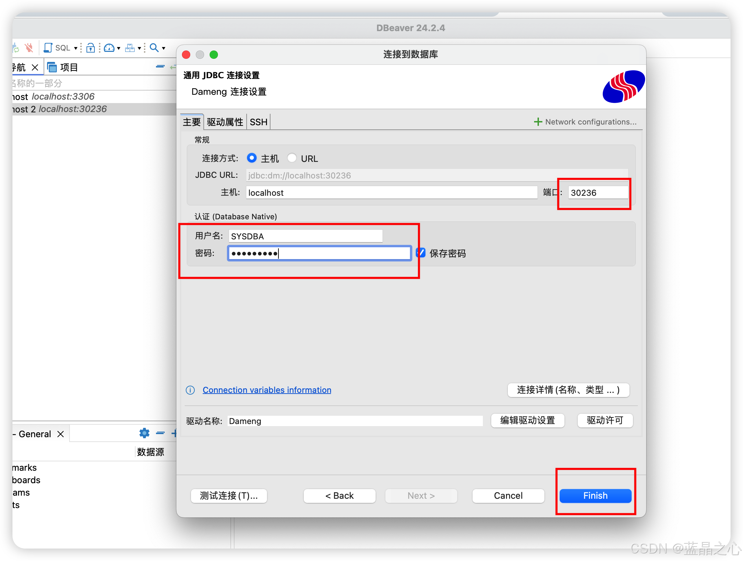Select 主机 connection method radio button
This screenshot has height=561, width=743.
click(x=252, y=158)
